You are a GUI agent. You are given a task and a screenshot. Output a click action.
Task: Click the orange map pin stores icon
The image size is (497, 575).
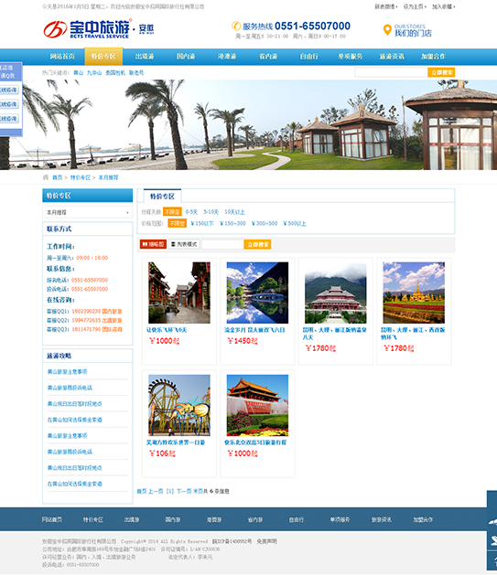(387, 30)
